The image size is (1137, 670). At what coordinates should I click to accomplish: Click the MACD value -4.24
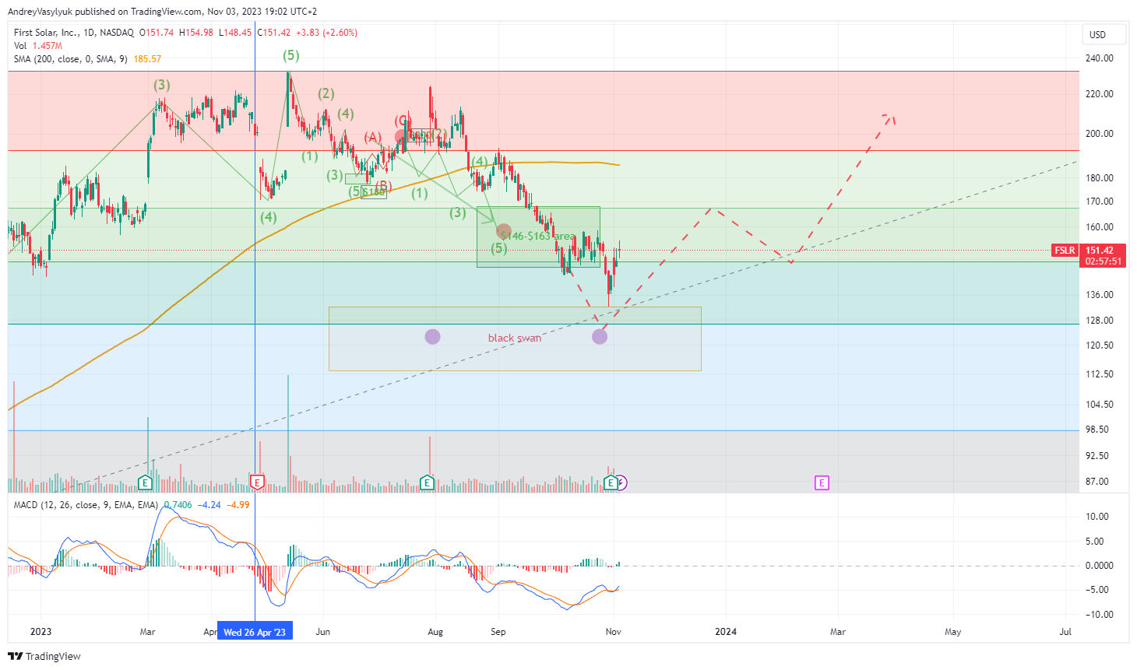click(x=209, y=505)
